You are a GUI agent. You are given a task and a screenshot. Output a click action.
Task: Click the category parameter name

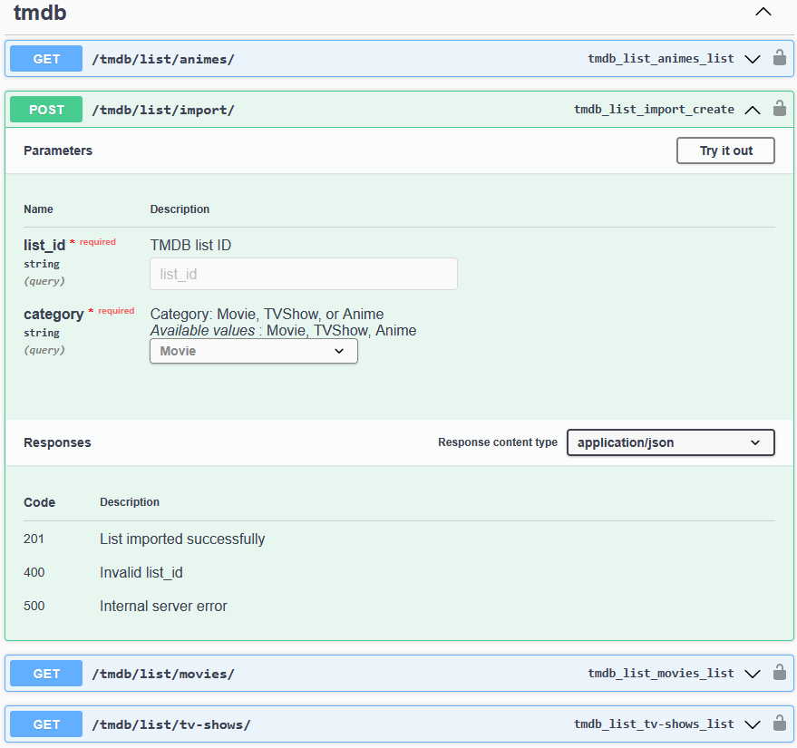[x=53, y=315]
